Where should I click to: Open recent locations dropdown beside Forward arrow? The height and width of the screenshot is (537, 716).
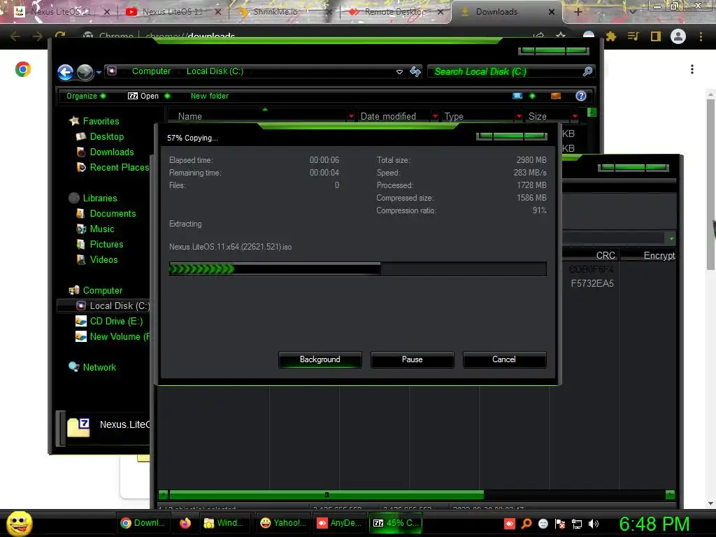tap(99, 72)
